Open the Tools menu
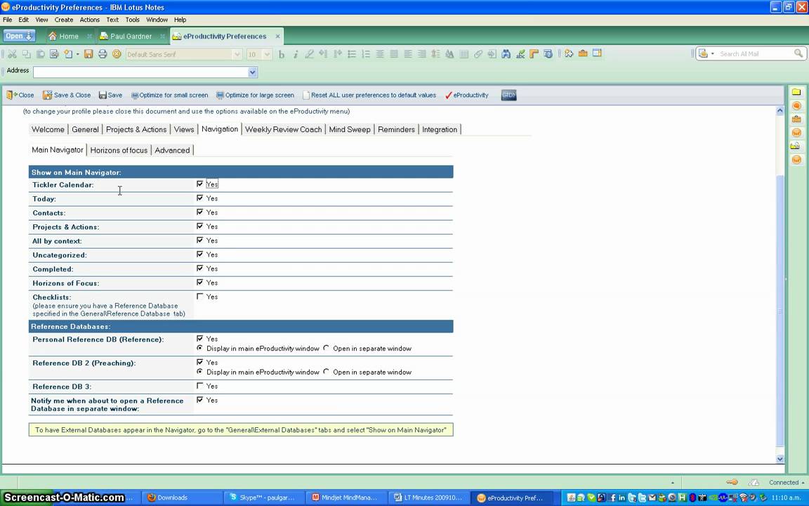Screen dimensions: 809x506 coord(132,20)
